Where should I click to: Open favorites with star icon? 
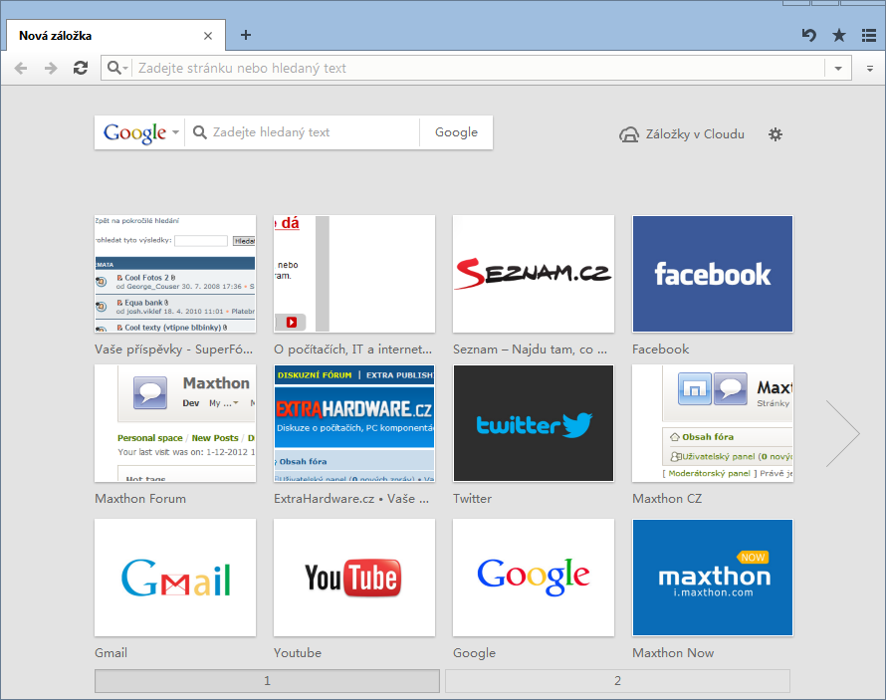click(839, 36)
